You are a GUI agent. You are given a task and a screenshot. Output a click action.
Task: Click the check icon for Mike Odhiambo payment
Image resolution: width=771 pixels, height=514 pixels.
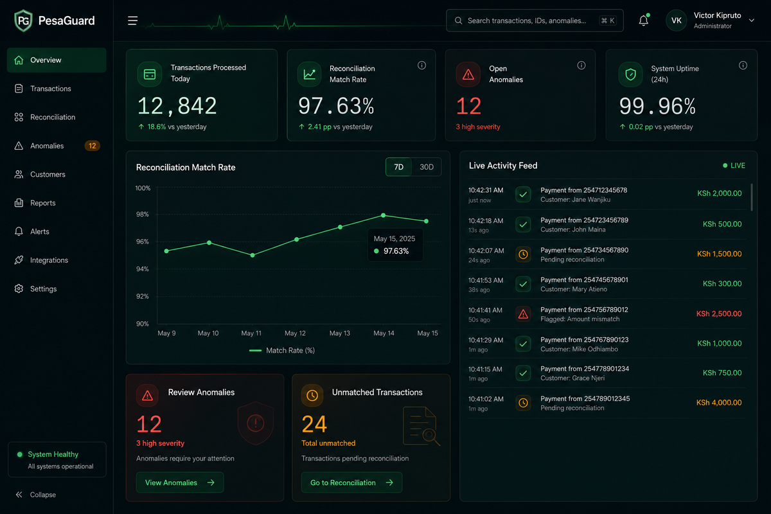[524, 344]
